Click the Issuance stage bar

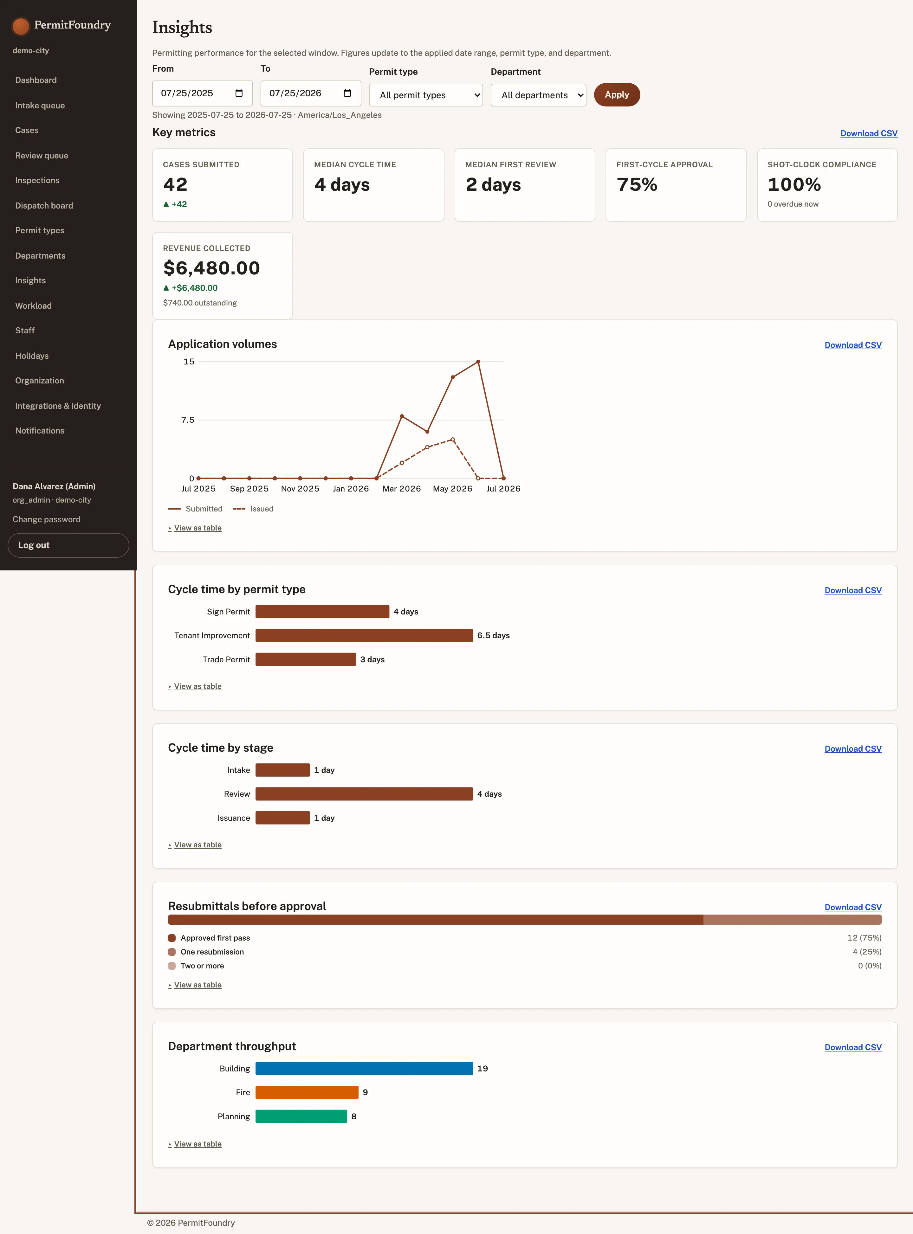coord(282,818)
